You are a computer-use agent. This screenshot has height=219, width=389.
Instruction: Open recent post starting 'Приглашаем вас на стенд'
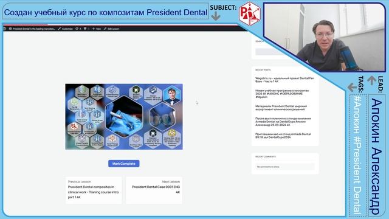coord(283,136)
